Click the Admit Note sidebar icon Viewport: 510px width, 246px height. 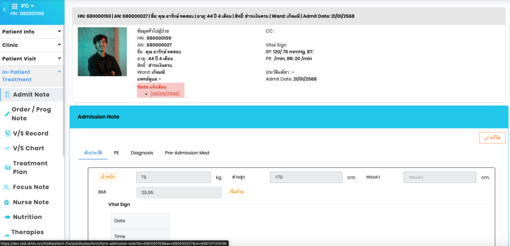7,94
